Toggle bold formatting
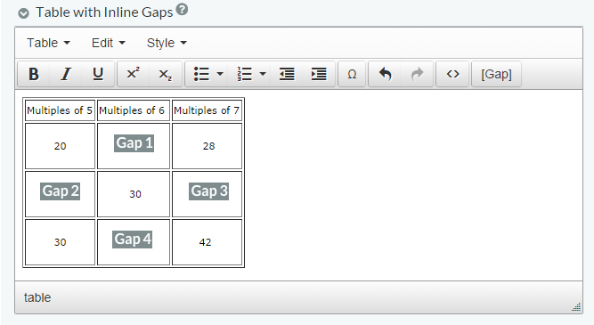594x325 pixels. 34,74
